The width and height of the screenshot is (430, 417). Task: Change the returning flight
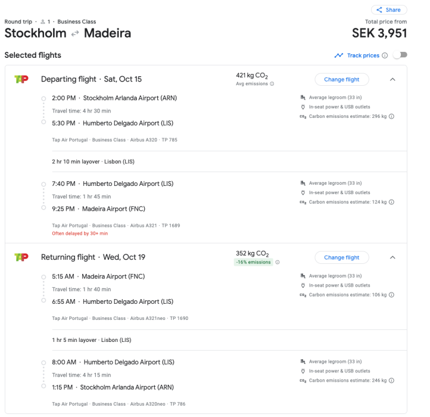[x=341, y=258]
